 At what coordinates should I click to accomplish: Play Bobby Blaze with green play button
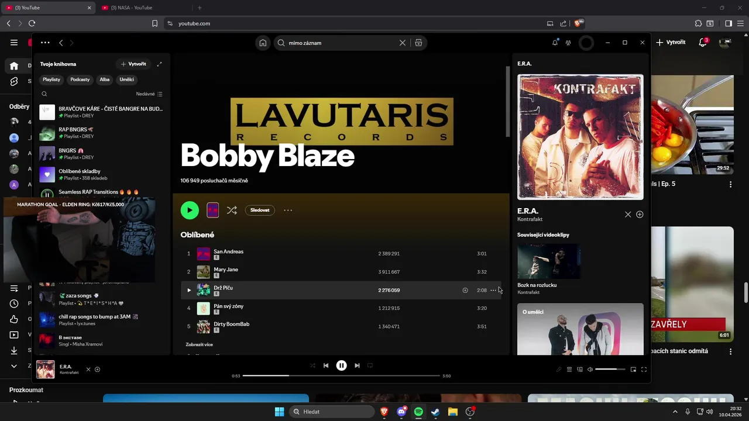pos(190,210)
